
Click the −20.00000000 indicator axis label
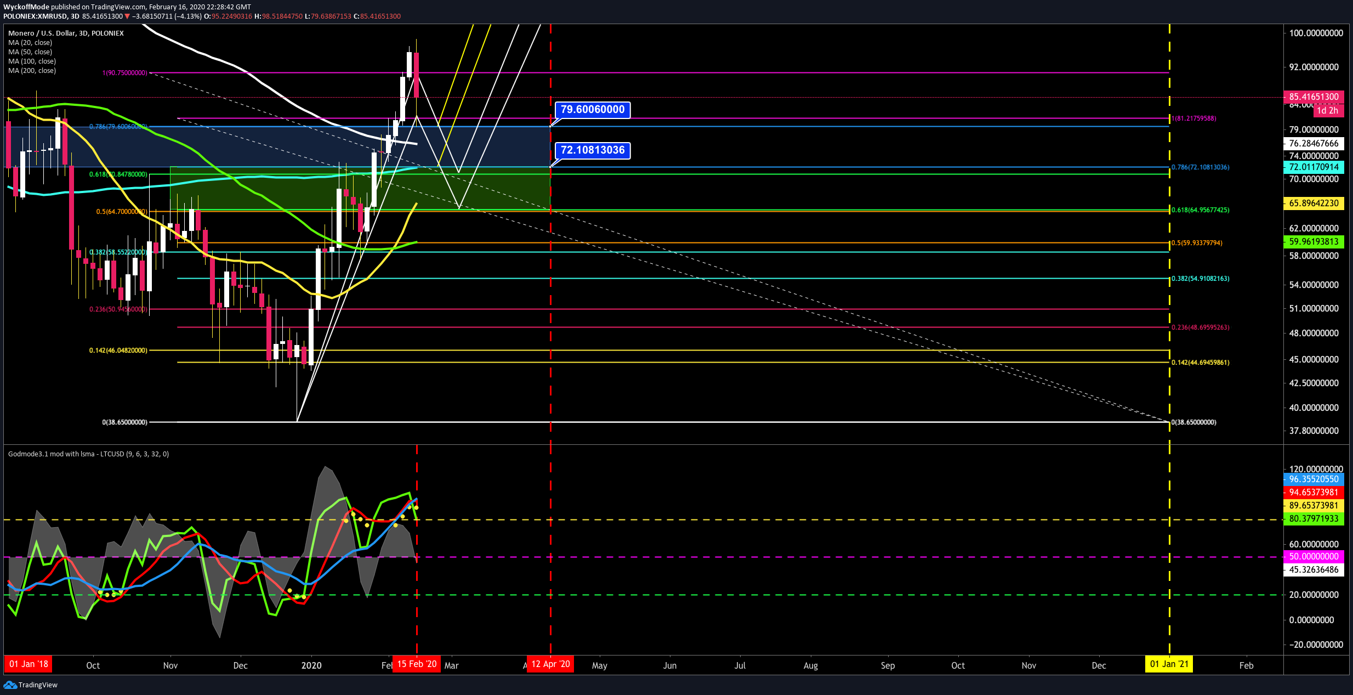[1316, 645]
